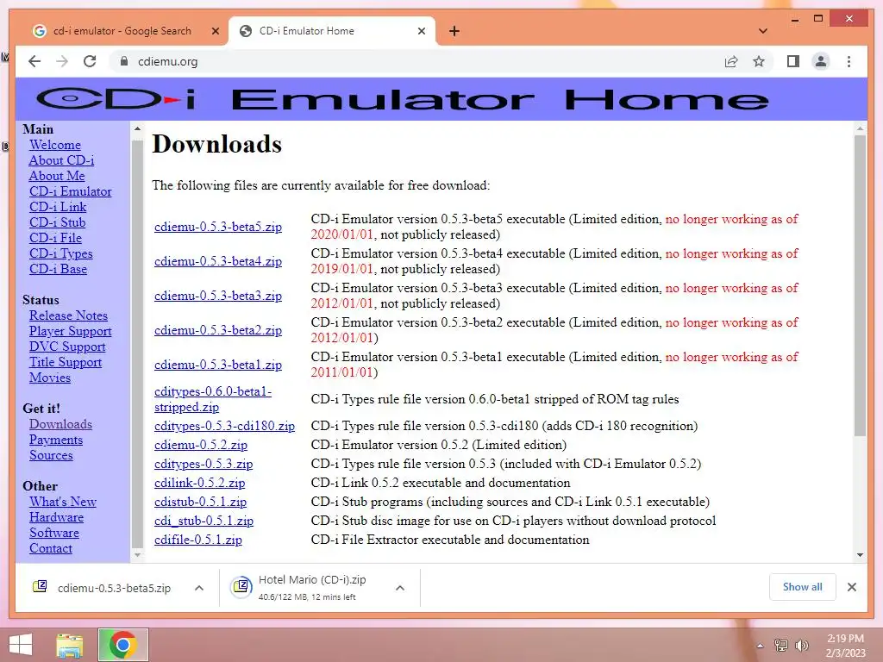Screen dimensions: 883x662
Task: Download cditypes-0.6.0-beta1-stripped.zip
Action: [x=213, y=399]
